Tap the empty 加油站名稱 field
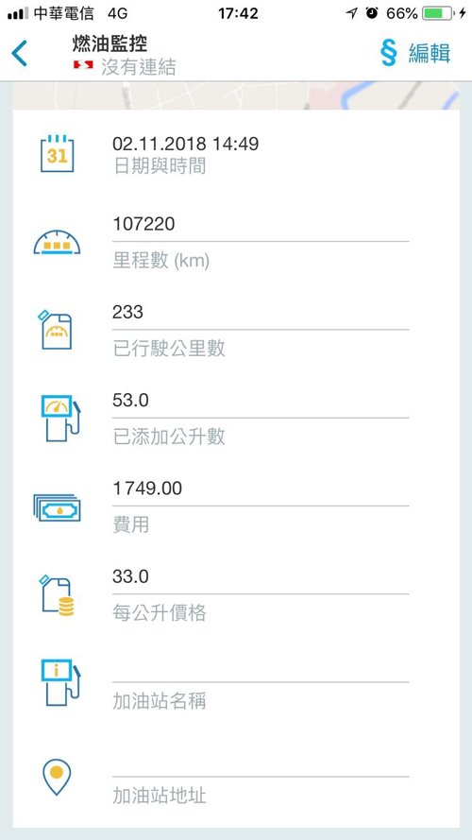472x840 pixels. (261, 670)
